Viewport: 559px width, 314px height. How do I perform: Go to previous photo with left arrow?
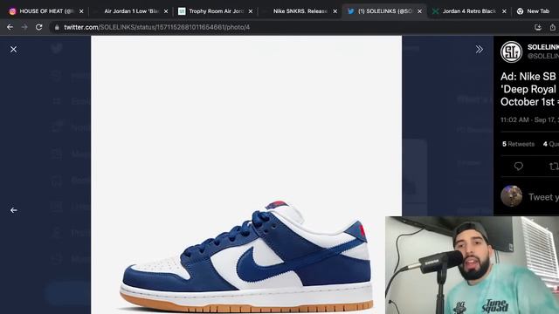point(14,210)
